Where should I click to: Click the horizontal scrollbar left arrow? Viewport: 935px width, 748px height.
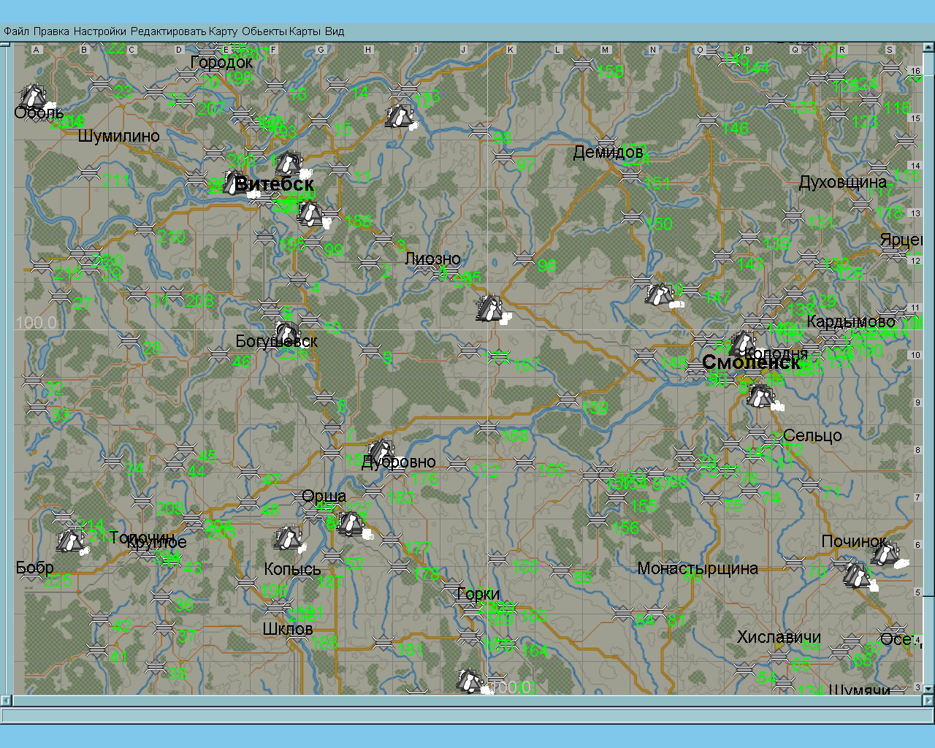[x=5, y=701]
